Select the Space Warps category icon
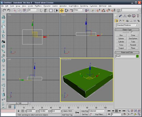This screenshot has height=117, width=142. point(135,21)
